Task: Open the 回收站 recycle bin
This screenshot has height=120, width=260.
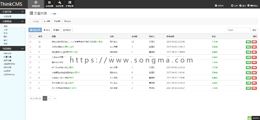Action: (x=67, y=30)
